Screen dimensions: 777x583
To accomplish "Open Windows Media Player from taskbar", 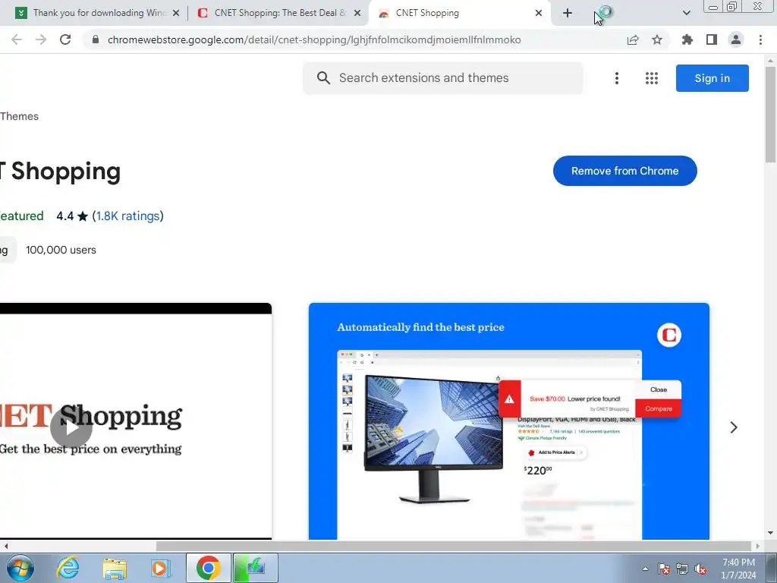I will coord(160,568).
